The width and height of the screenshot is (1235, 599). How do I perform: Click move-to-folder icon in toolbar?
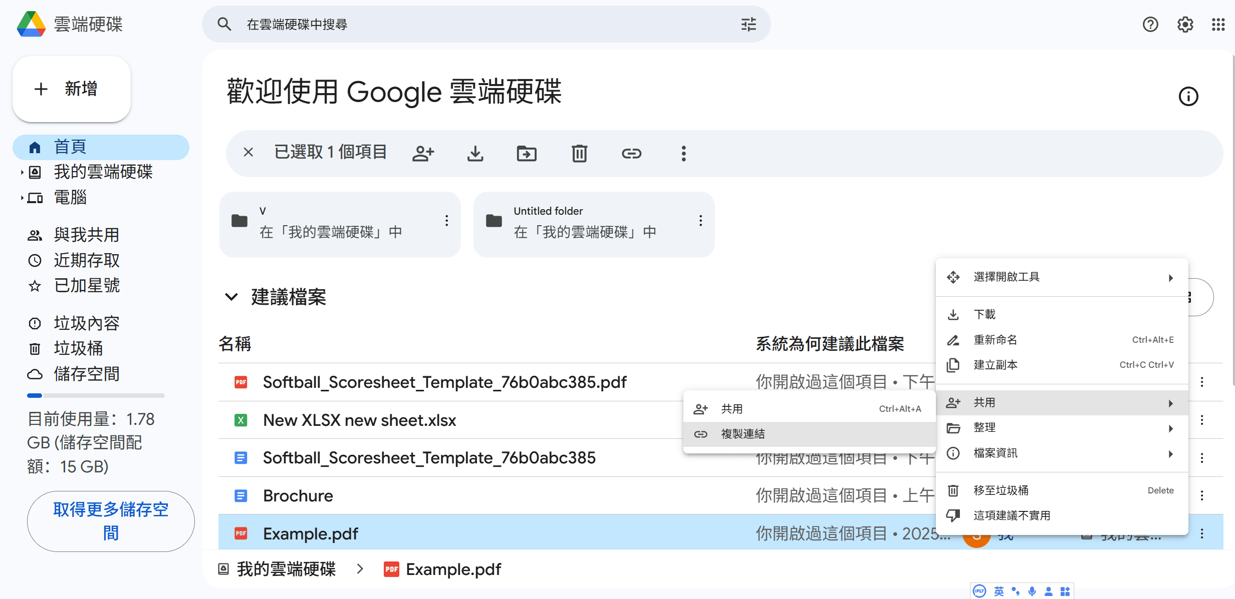[527, 153]
